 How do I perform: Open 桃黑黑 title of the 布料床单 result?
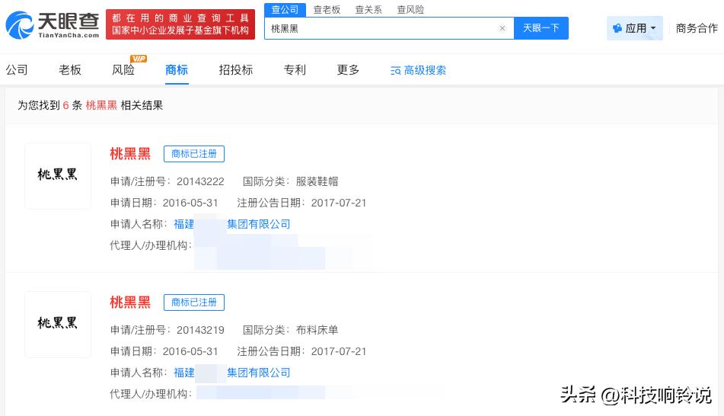click(130, 302)
